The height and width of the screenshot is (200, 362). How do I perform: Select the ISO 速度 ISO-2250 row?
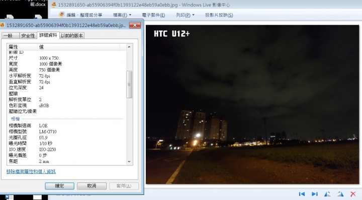pyautogui.click(x=67, y=149)
